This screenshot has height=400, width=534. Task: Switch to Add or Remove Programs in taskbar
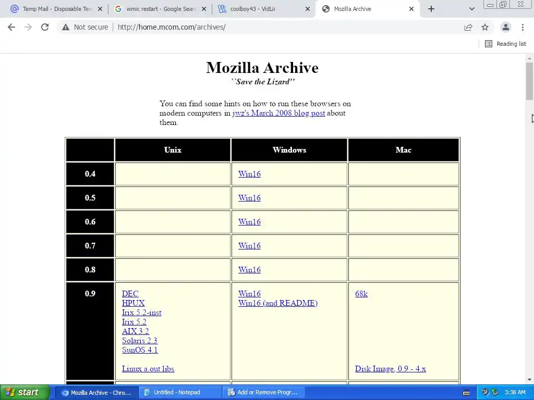(263, 393)
